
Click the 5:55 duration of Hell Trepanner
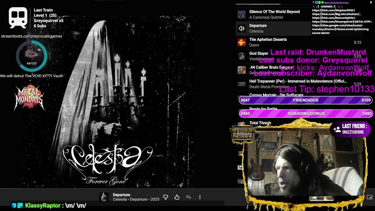357,84
